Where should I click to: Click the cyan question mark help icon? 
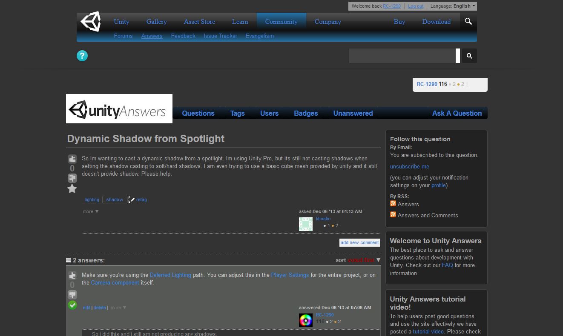click(x=82, y=56)
